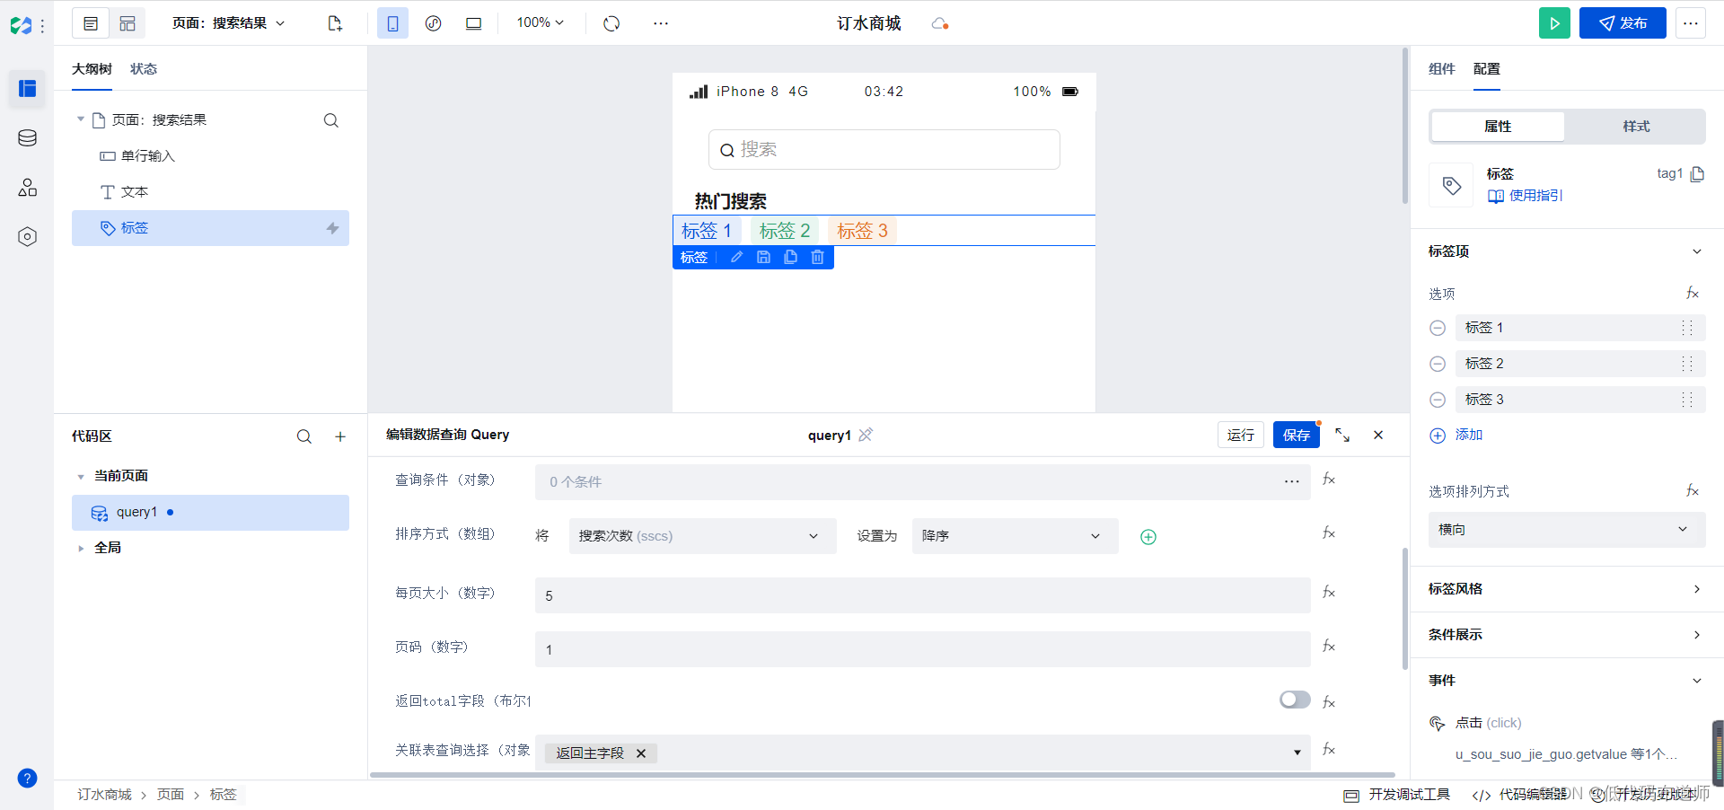Select the desktop PC preview mode
The width and height of the screenshot is (1724, 810).
tap(473, 23)
